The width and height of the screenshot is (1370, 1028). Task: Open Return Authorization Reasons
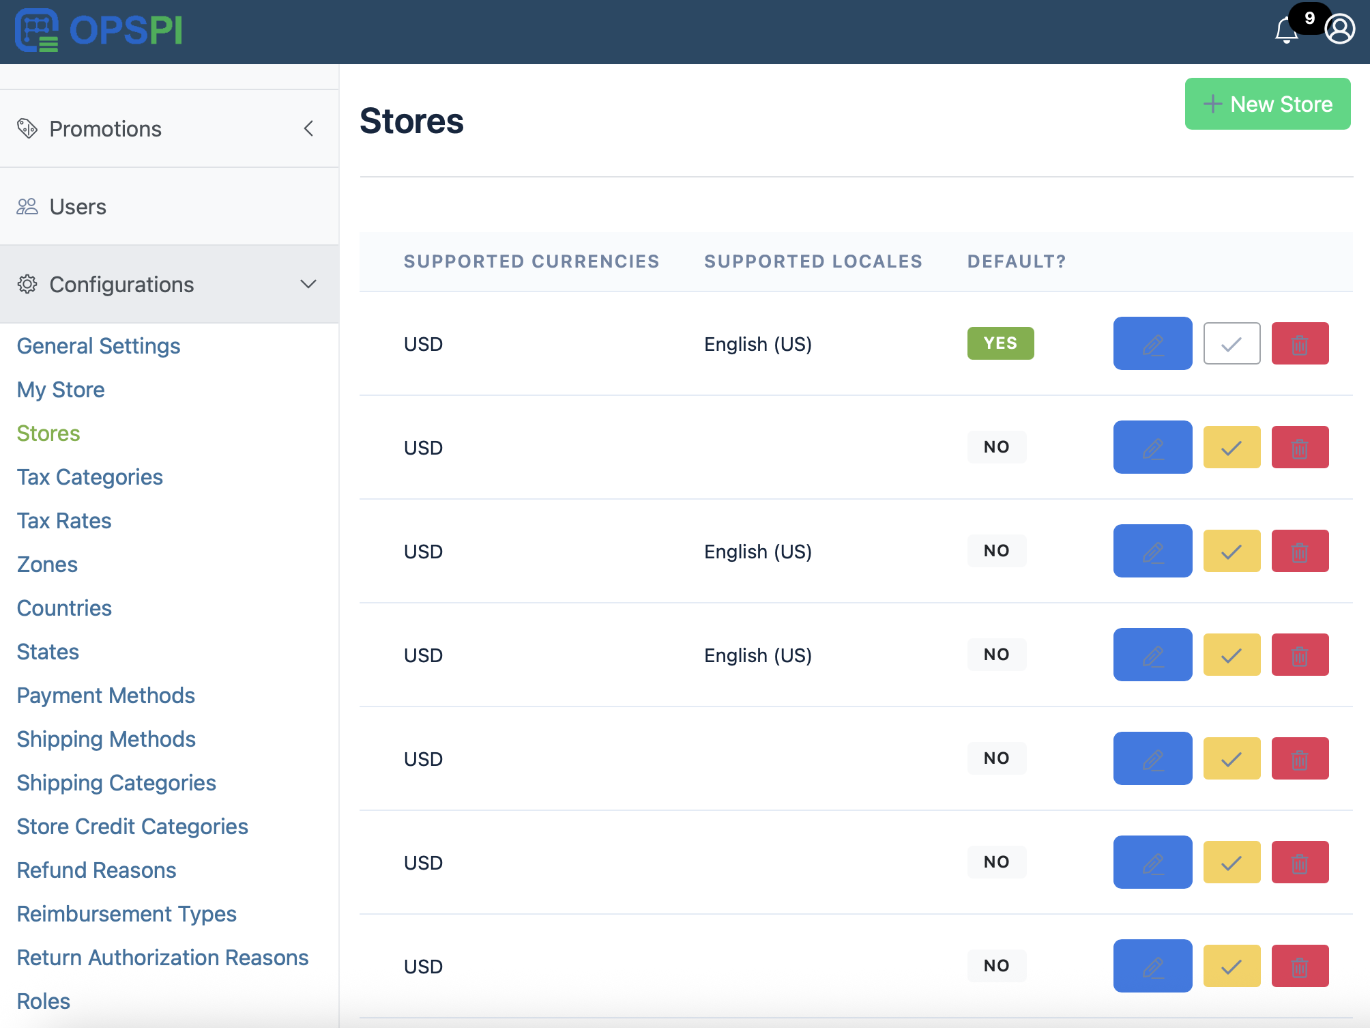[x=162, y=957]
